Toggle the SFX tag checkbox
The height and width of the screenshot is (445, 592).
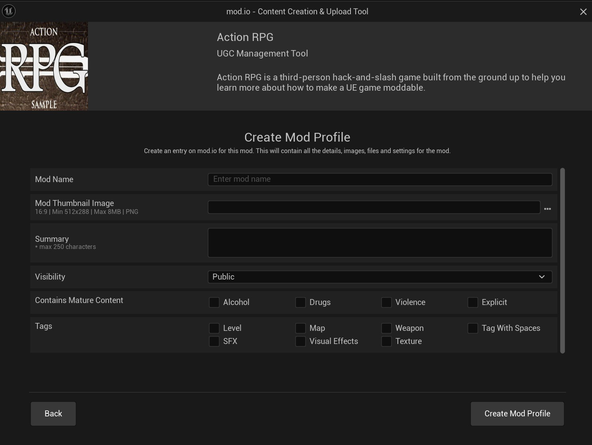[214, 341]
